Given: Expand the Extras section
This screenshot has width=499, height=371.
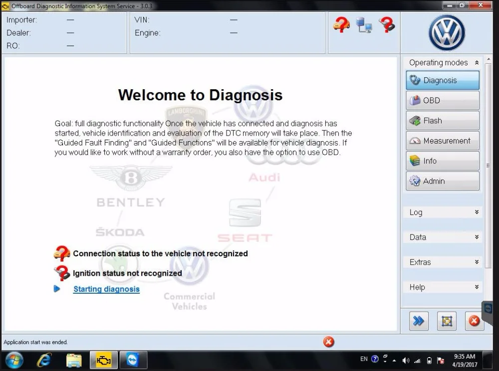Looking at the screenshot, I should coord(477,262).
